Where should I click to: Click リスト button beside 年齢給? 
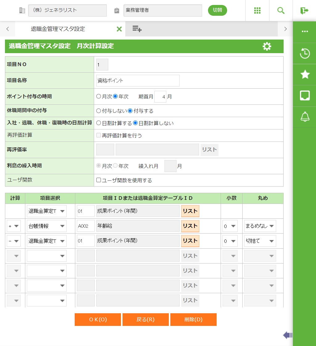coord(190,226)
